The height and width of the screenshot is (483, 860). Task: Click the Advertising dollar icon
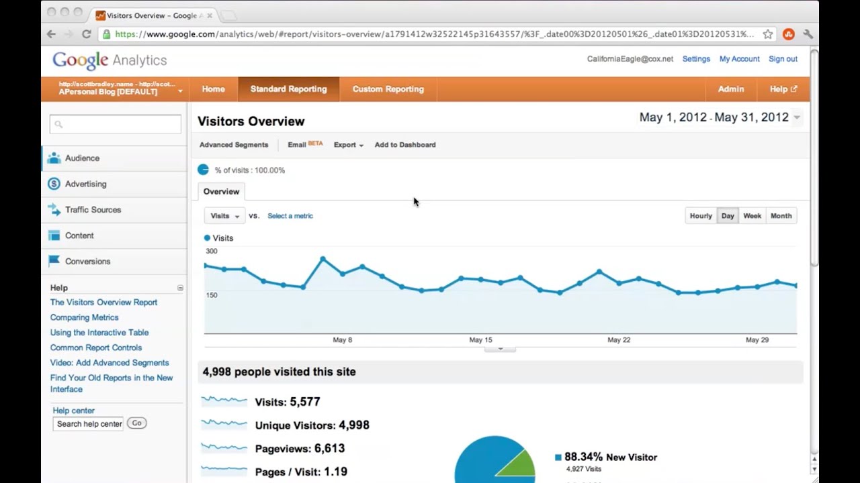[54, 184]
